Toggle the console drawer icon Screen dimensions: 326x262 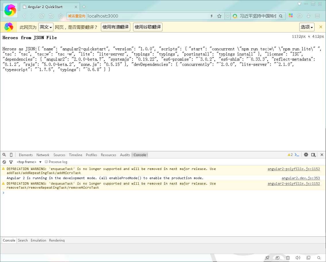point(297,155)
